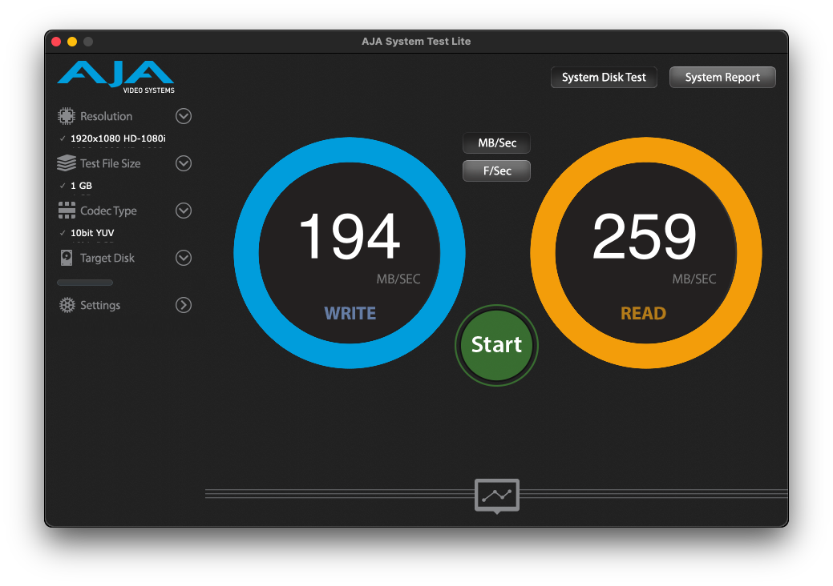
Task: Open the System Disk Test view
Action: click(x=604, y=78)
